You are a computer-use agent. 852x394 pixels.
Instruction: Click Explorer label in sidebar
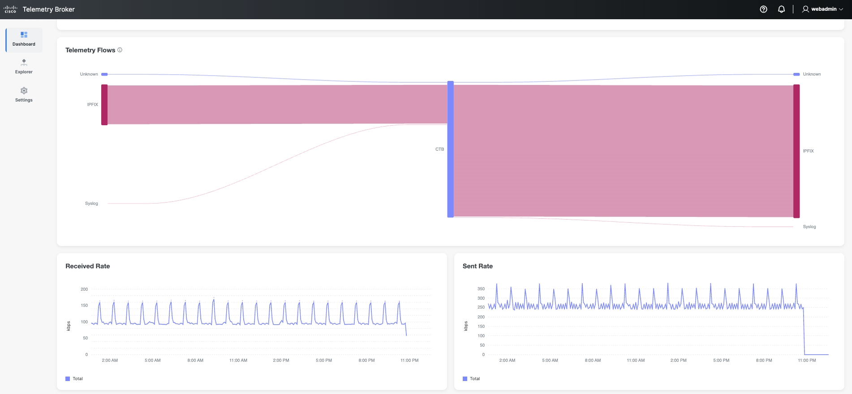[x=24, y=72]
